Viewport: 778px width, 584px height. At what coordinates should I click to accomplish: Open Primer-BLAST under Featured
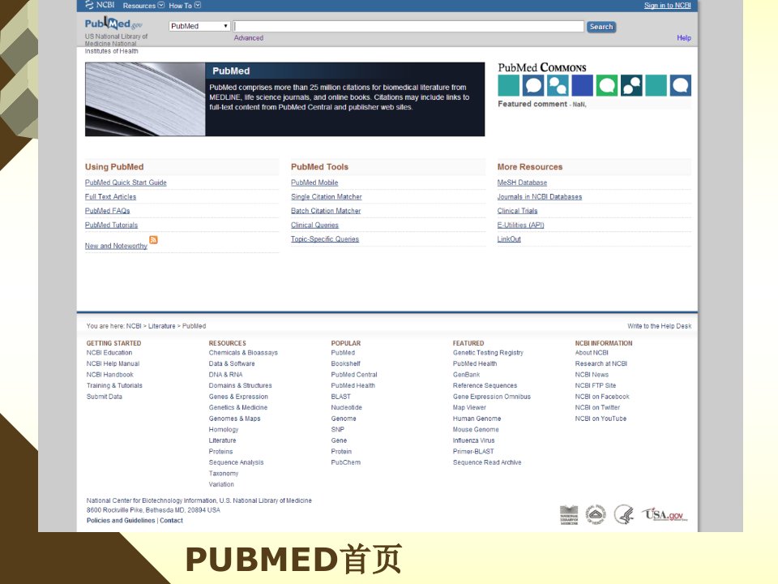(473, 452)
